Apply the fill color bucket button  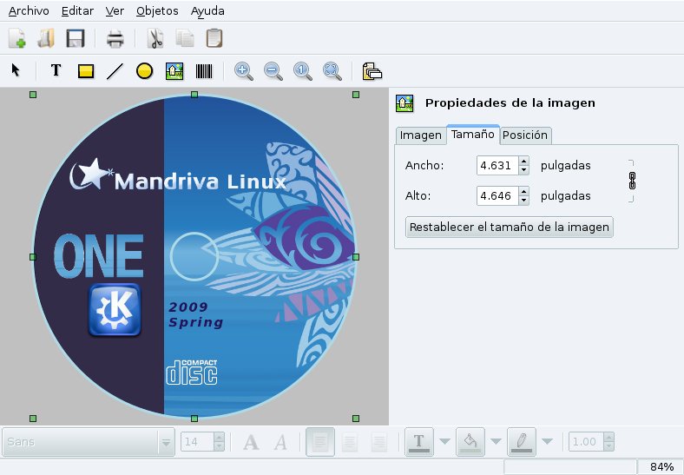[x=470, y=442]
